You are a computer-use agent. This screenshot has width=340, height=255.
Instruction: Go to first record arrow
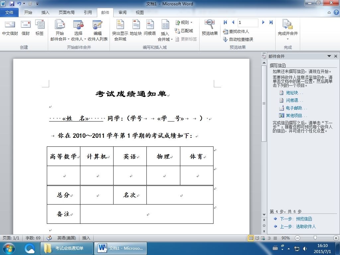[x=225, y=22]
